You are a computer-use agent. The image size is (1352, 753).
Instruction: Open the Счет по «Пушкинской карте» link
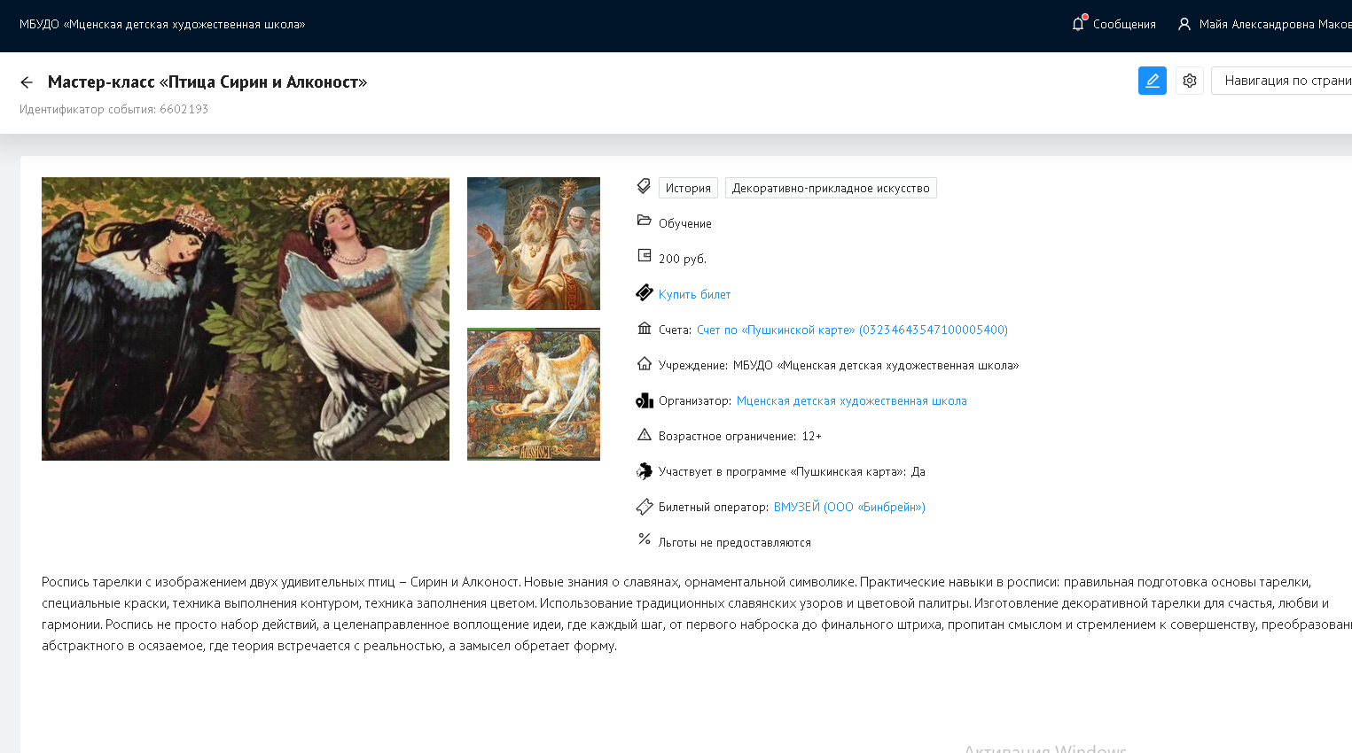[x=851, y=330]
